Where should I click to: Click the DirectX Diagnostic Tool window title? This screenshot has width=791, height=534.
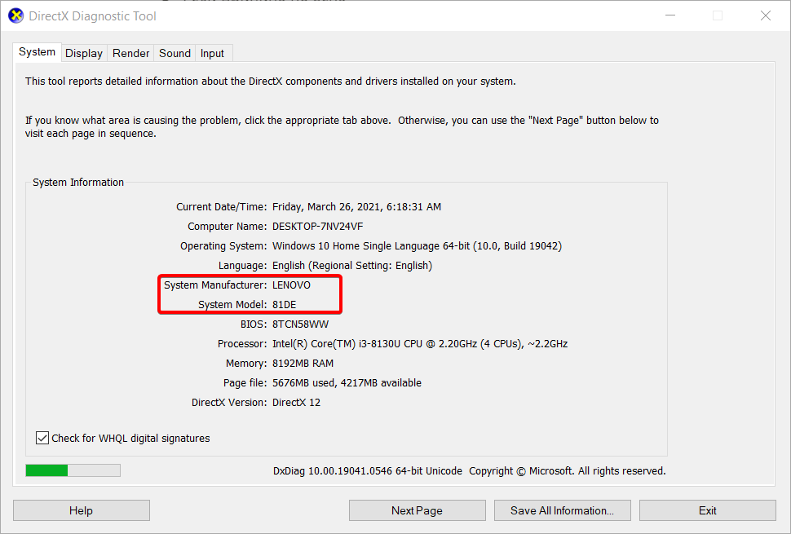tap(92, 15)
